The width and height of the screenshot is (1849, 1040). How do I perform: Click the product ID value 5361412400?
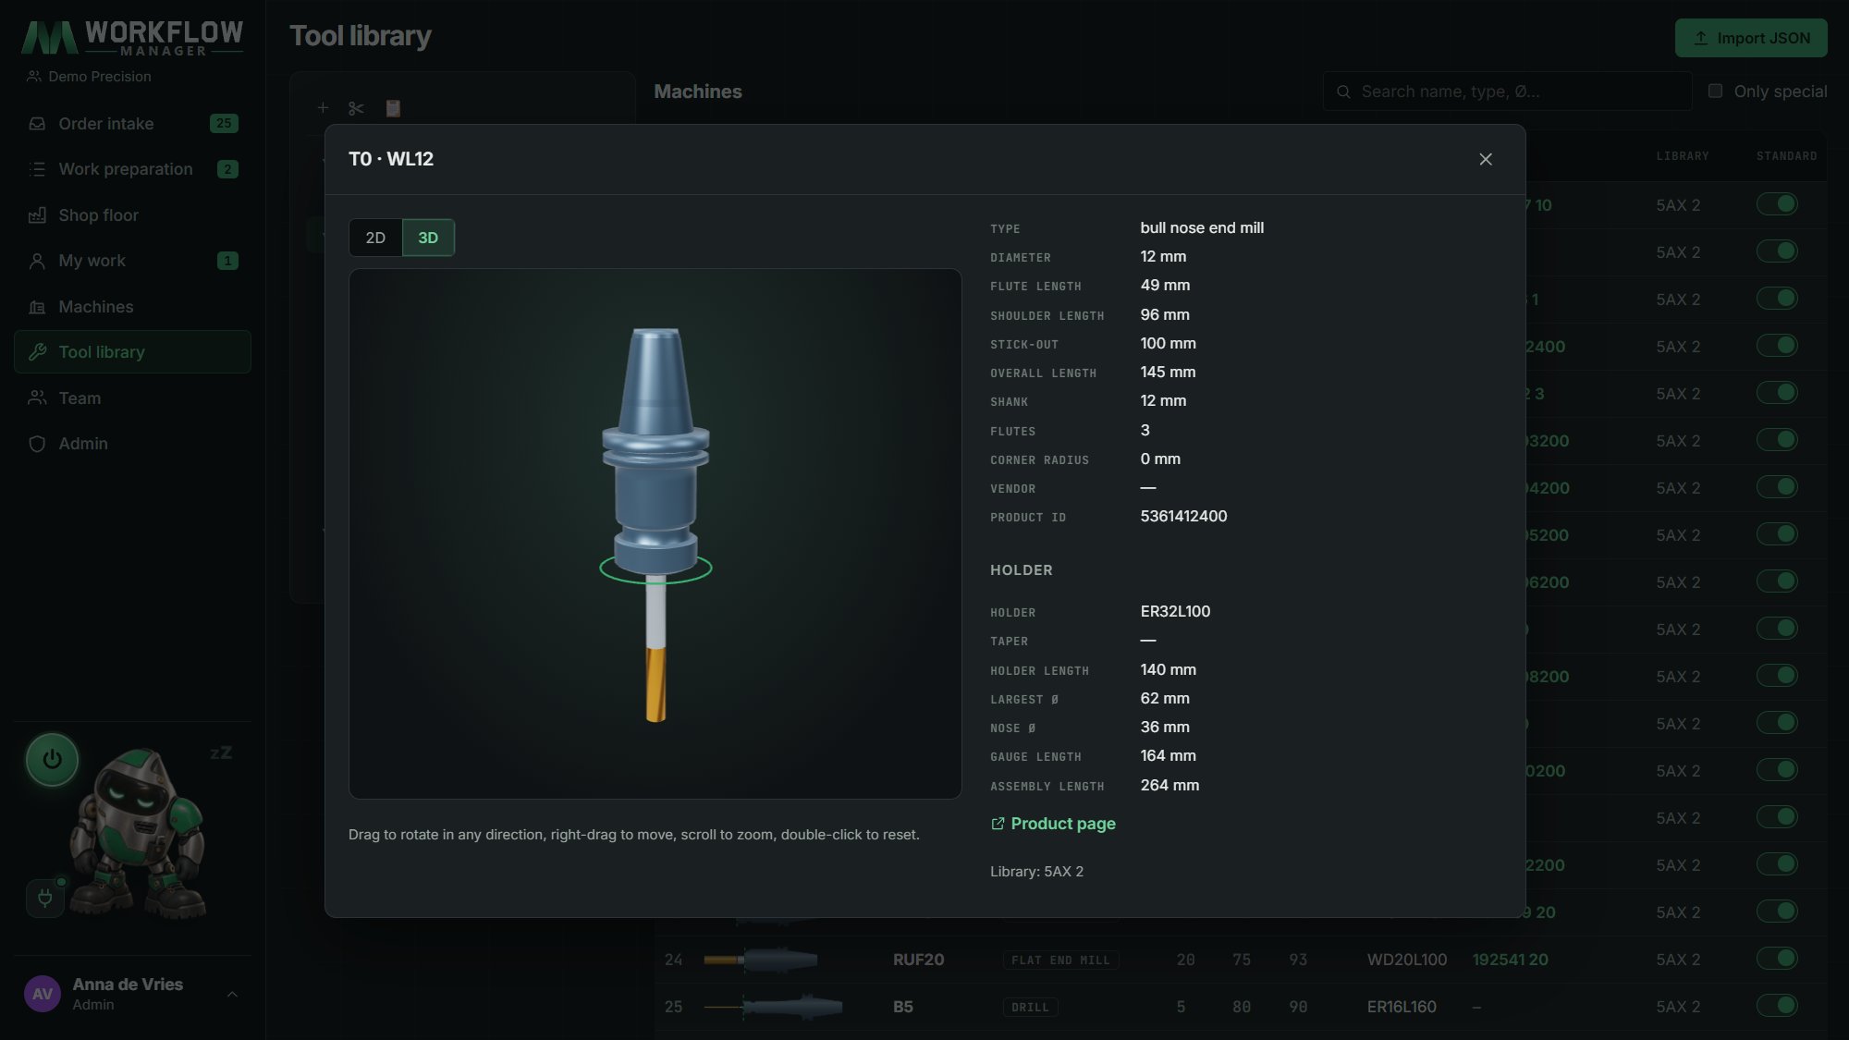[x=1183, y=517]
